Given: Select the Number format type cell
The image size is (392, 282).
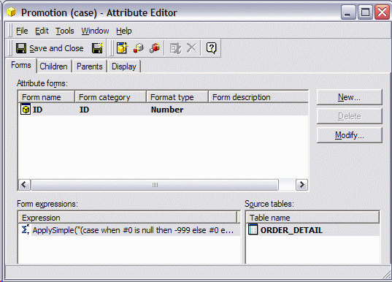Looking at the screenshot, I should tap(167, 110).
